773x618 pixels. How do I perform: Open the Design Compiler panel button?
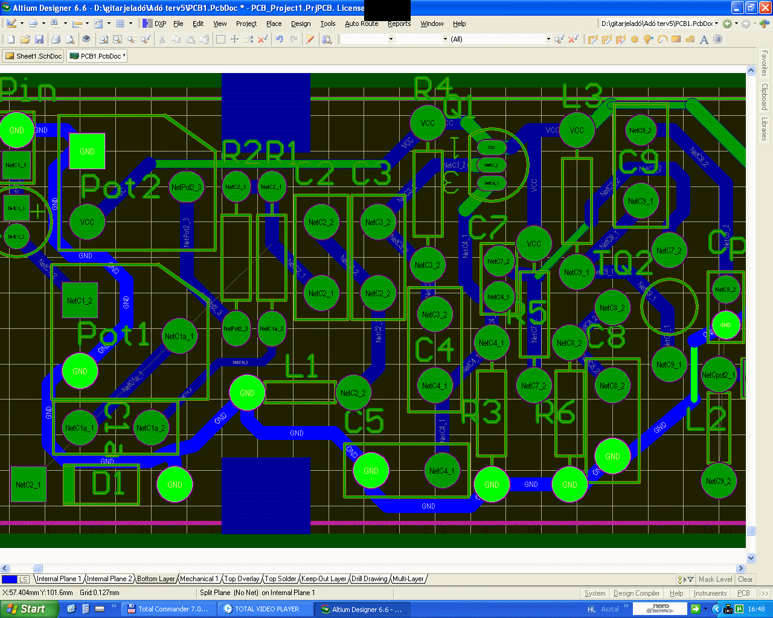(x=637, y=593)
